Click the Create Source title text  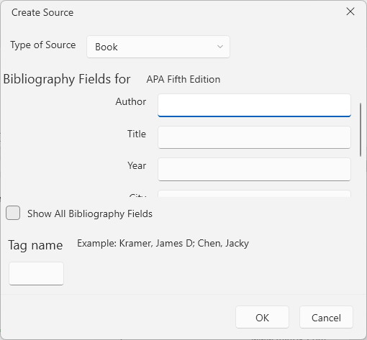click(42, 12)
